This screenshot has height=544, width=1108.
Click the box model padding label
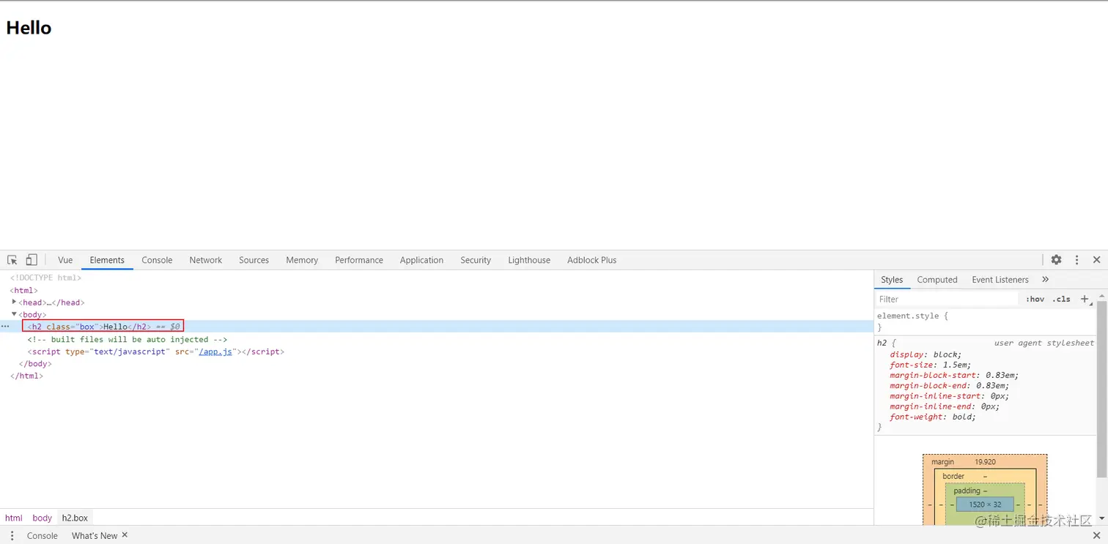pyautogui.click(x=967, y=491)
